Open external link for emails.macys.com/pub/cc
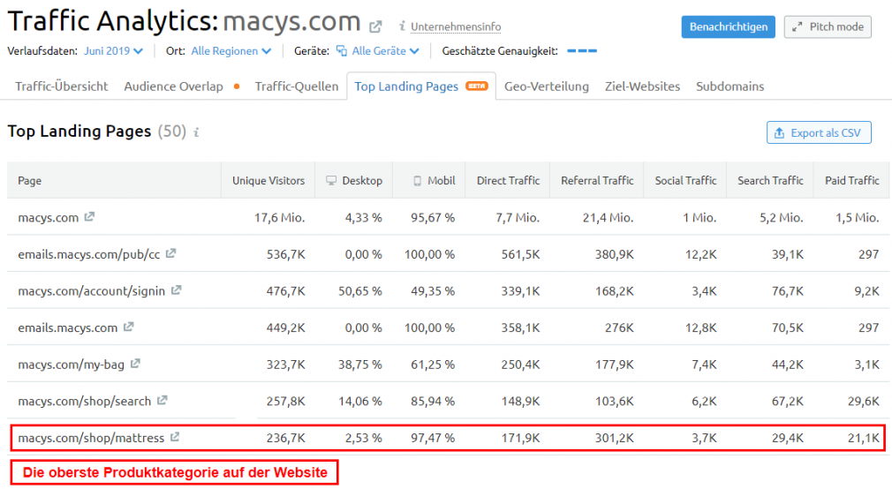Image resolution: width=892 pixels, height=489 pixels. click(170, 253)
